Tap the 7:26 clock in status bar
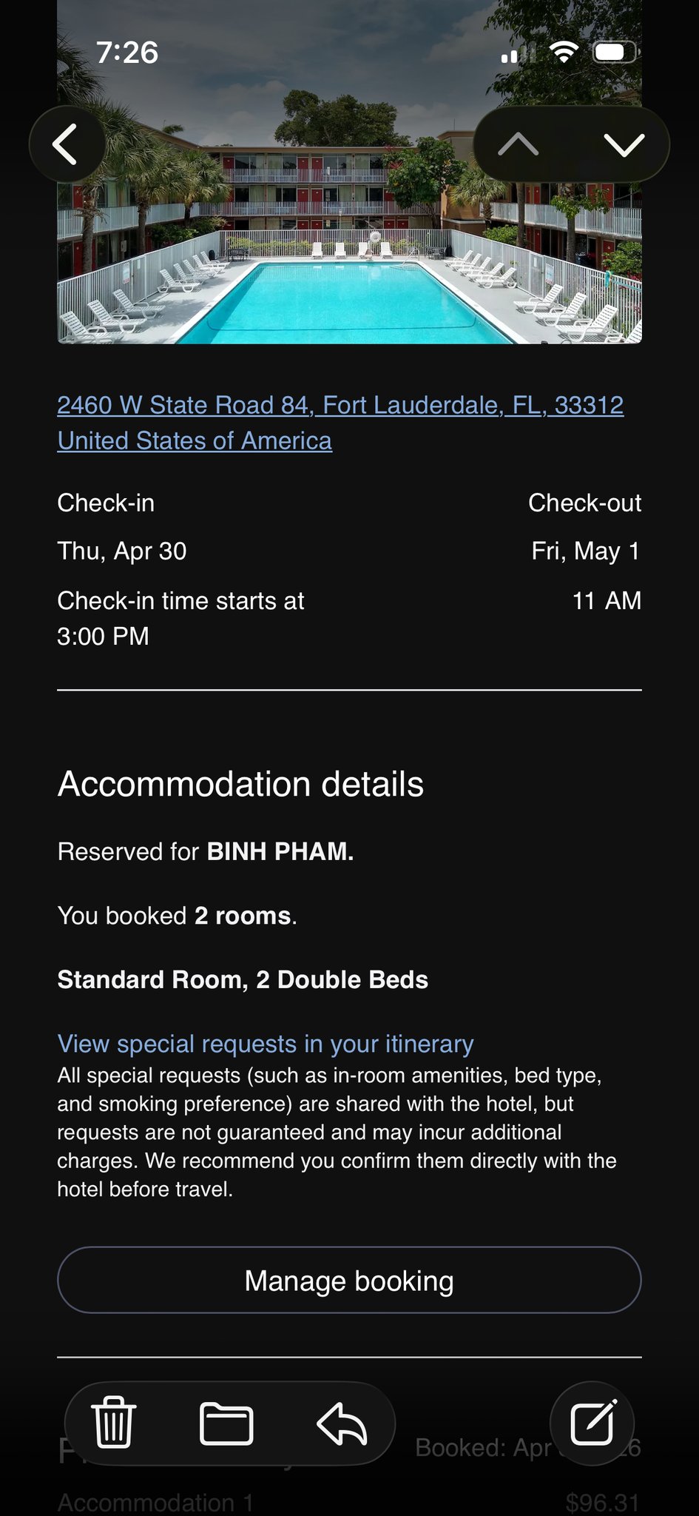The image size is (699, 1516). click(x=127, y=53)
